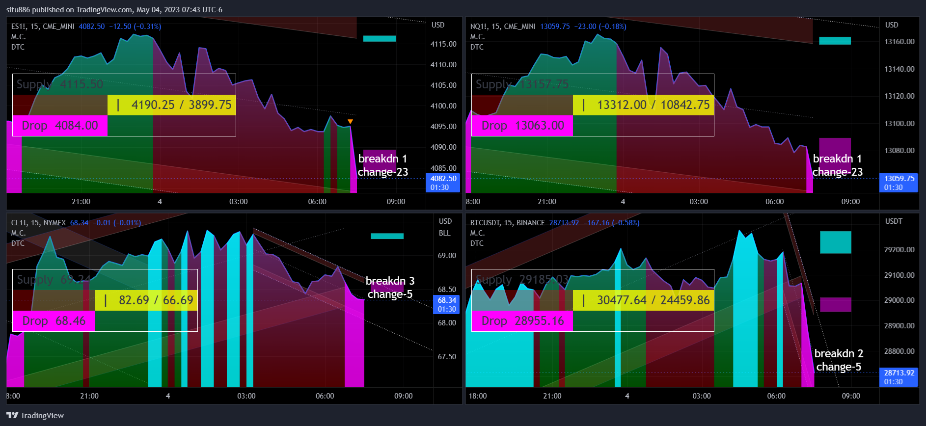
Task: Click the 'Supply 29185.03' label
Action: pyautogui.click(x=522, y=280)
